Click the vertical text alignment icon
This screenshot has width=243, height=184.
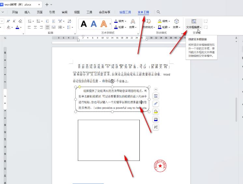(60, 27)
